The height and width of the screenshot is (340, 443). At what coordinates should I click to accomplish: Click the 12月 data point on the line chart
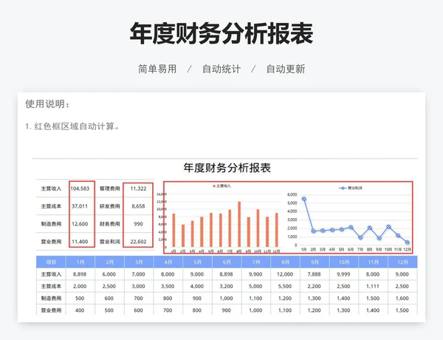click(407, 242)
